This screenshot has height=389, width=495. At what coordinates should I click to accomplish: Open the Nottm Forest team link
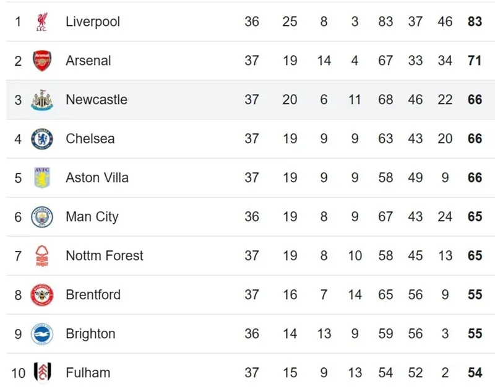point(105,256)
